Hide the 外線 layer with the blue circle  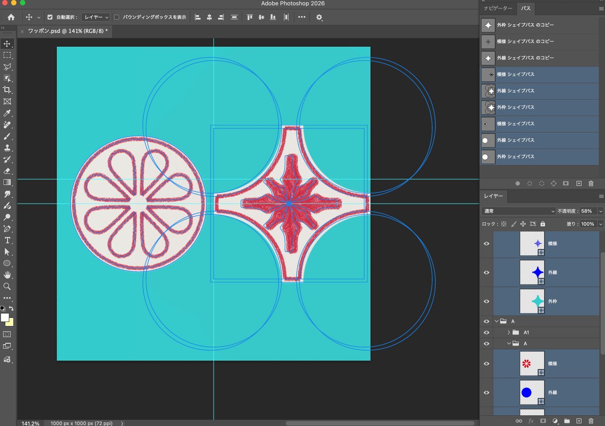487,392
